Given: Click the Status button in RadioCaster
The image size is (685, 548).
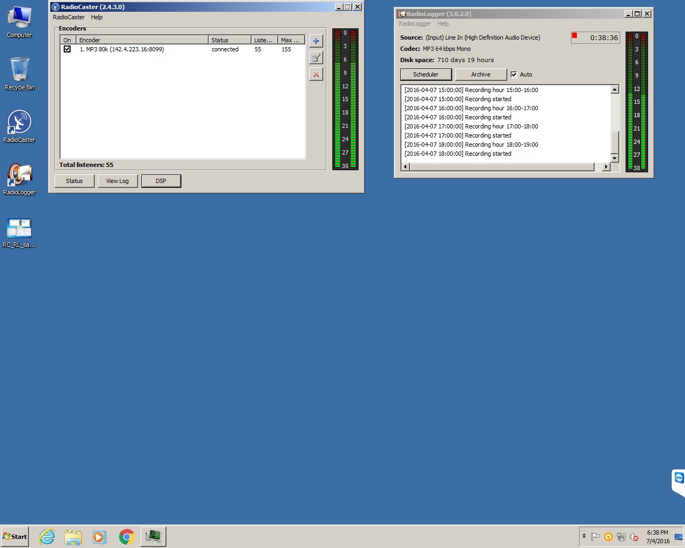Looking at the screenshot, I should pos(74,181).
